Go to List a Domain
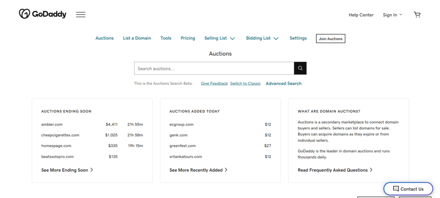Screen dimensions: 440x198 coord(137,38)
